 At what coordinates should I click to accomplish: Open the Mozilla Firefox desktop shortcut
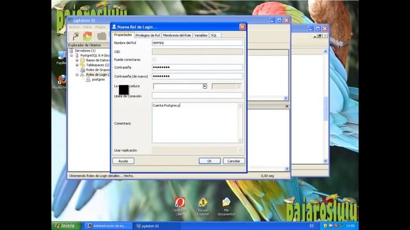point(60,82)
